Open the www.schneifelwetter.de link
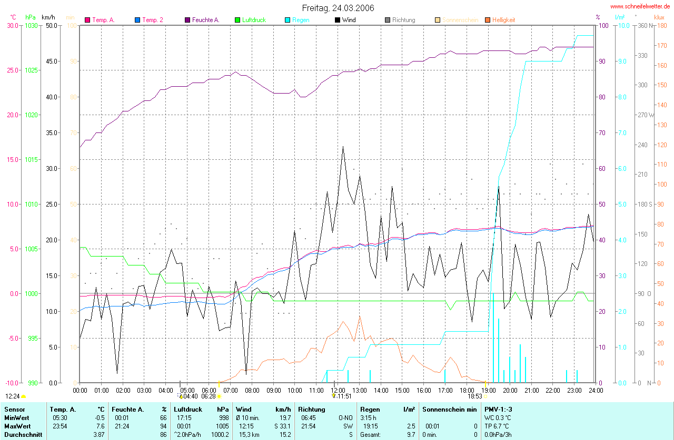The image size is (674, 440). coord(640,6)
